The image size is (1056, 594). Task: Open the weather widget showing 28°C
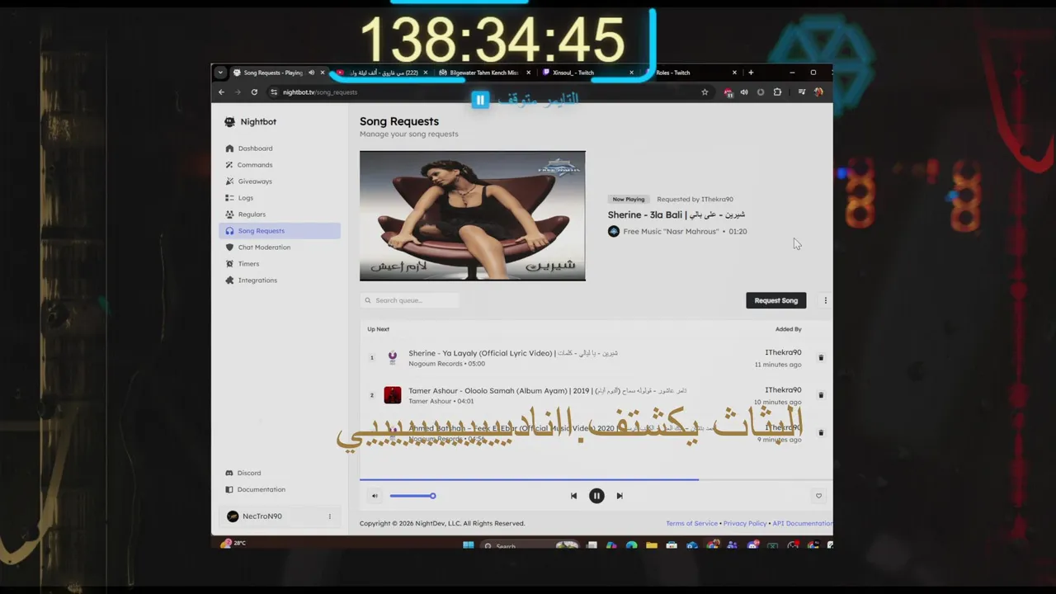pos(233,543)
